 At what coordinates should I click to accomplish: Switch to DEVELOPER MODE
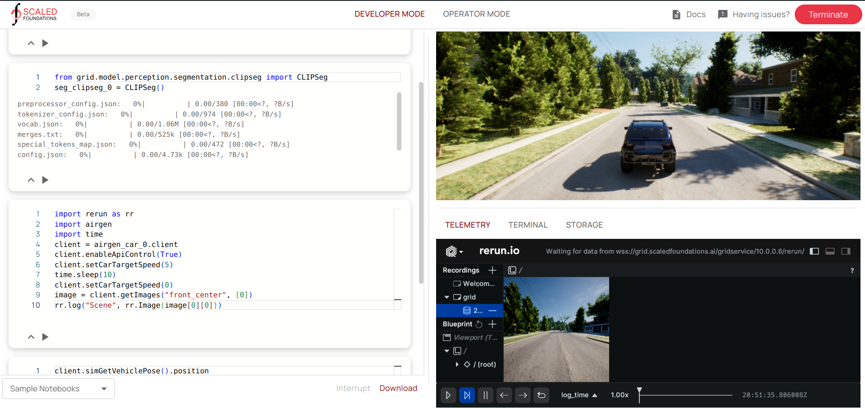389,14
